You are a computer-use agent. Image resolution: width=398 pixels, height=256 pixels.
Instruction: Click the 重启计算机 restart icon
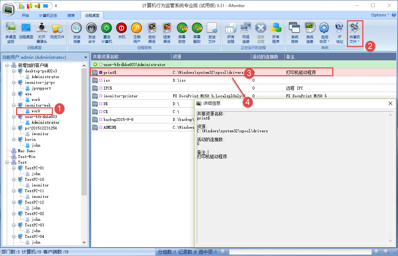pos(106,32)
